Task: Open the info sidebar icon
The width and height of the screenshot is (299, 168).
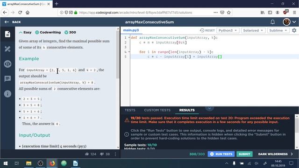Action: click(x=7, y=94)
